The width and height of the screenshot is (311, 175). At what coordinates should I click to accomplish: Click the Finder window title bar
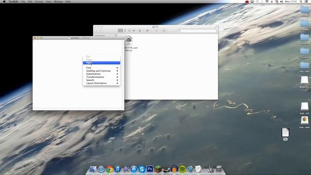click(x=155, y=27)
